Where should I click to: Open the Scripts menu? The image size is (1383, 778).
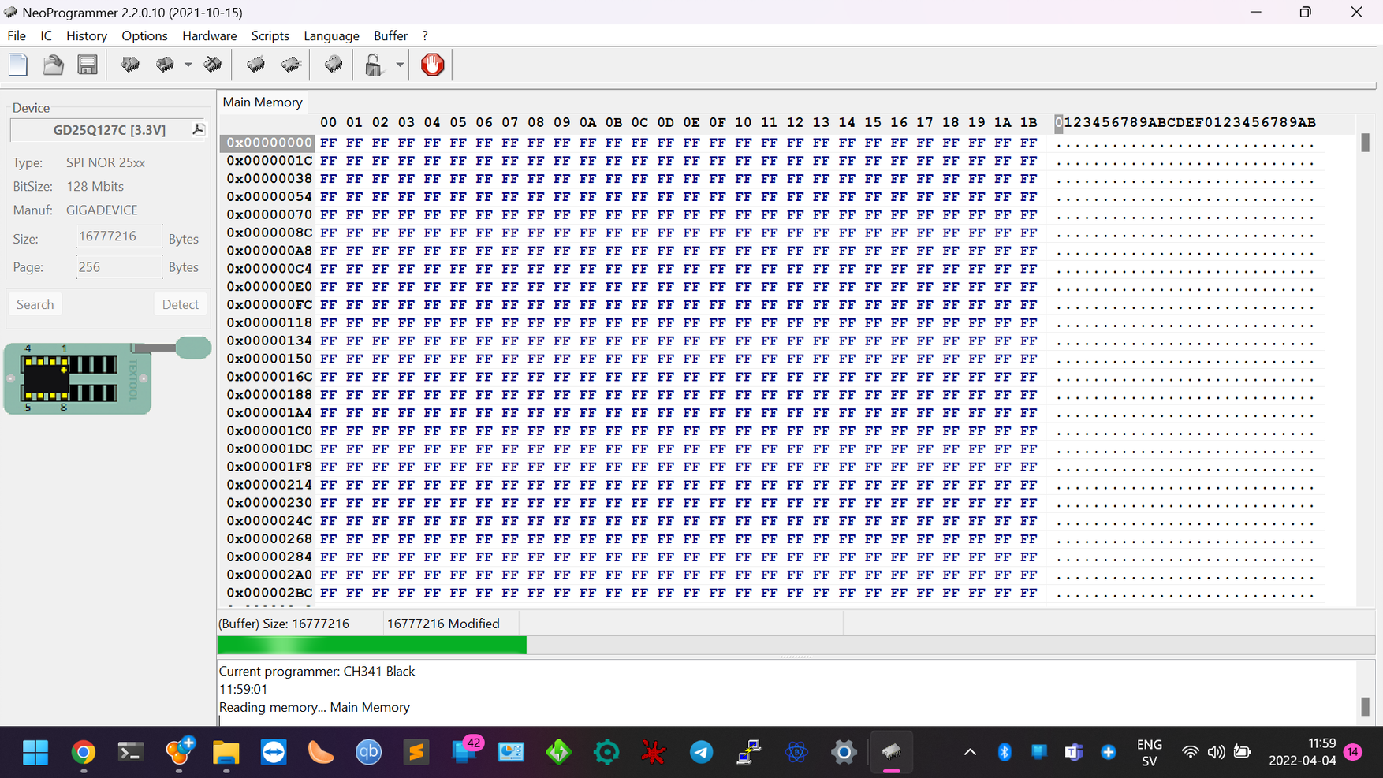[x=270, y=36]
